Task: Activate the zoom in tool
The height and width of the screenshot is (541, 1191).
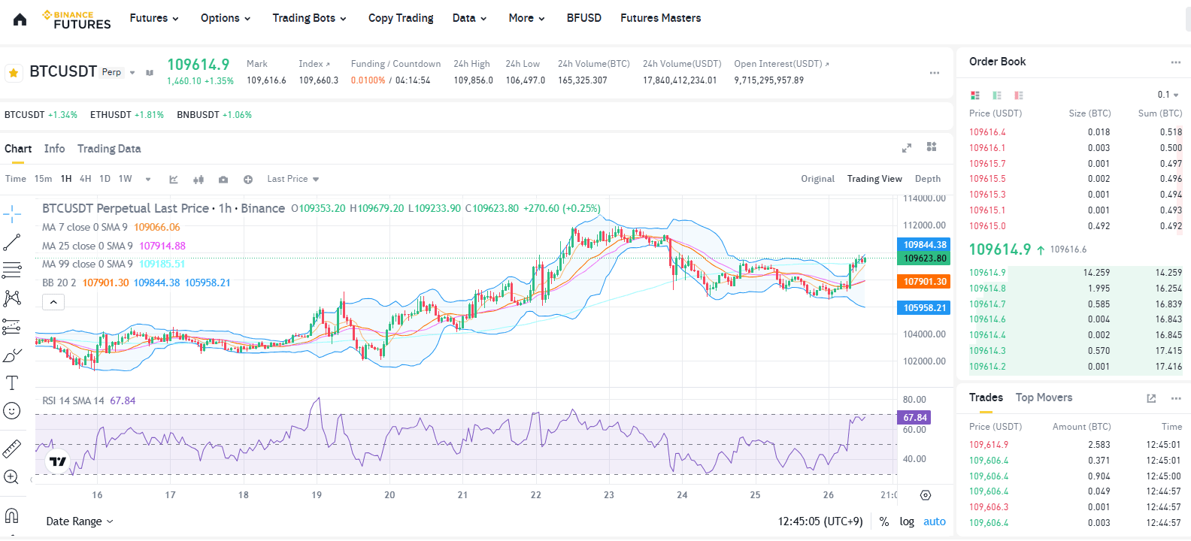Action: [12, 477]
